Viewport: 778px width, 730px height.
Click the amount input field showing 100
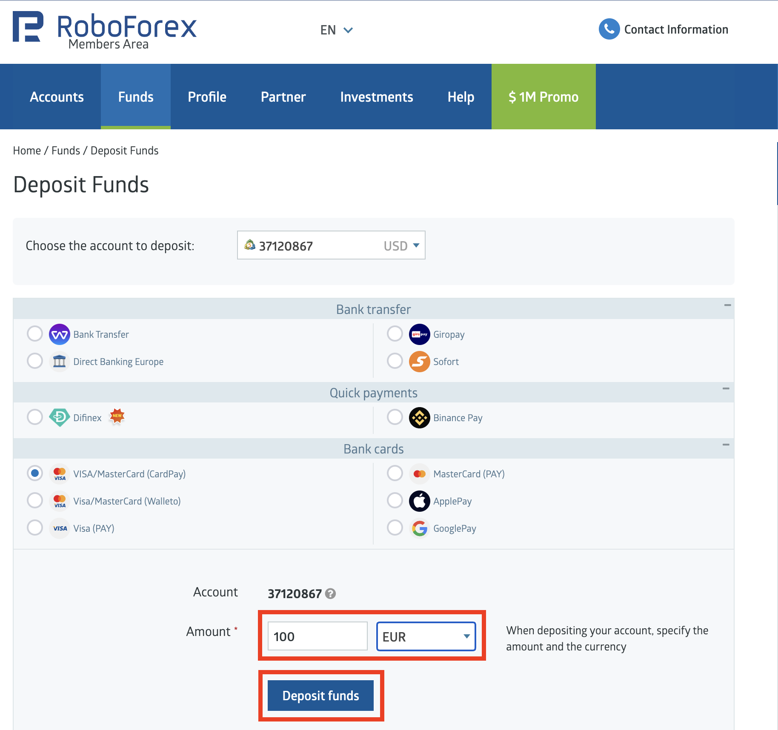click(x=317, y=636)
